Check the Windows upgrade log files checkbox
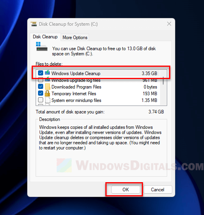The image size is (204, 215). pyautogui.click(x=40, y=80)
